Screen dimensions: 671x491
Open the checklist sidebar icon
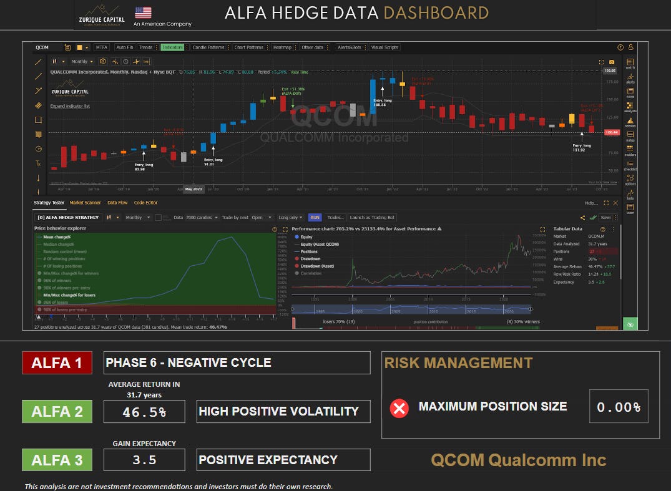point(630,165)
